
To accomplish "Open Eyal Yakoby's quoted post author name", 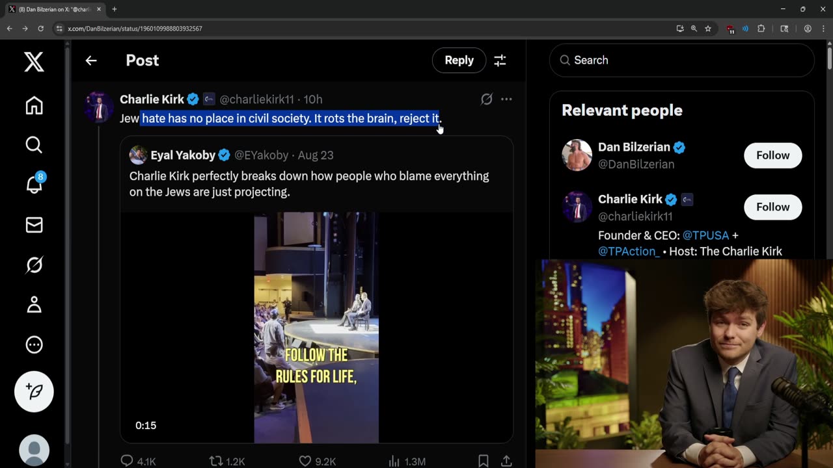I will (x=182, y=155).
